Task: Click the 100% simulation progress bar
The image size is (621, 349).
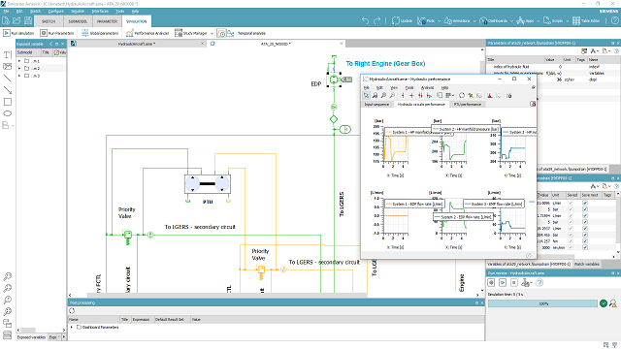Action: [542, 303]
